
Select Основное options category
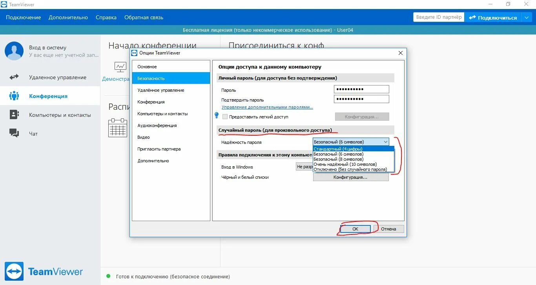[x=171, y=67]
